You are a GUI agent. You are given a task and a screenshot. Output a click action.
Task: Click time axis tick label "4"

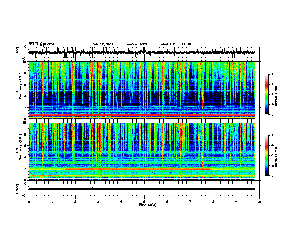click(121, 202)
